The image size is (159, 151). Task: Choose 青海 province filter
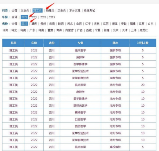point(59,30)
